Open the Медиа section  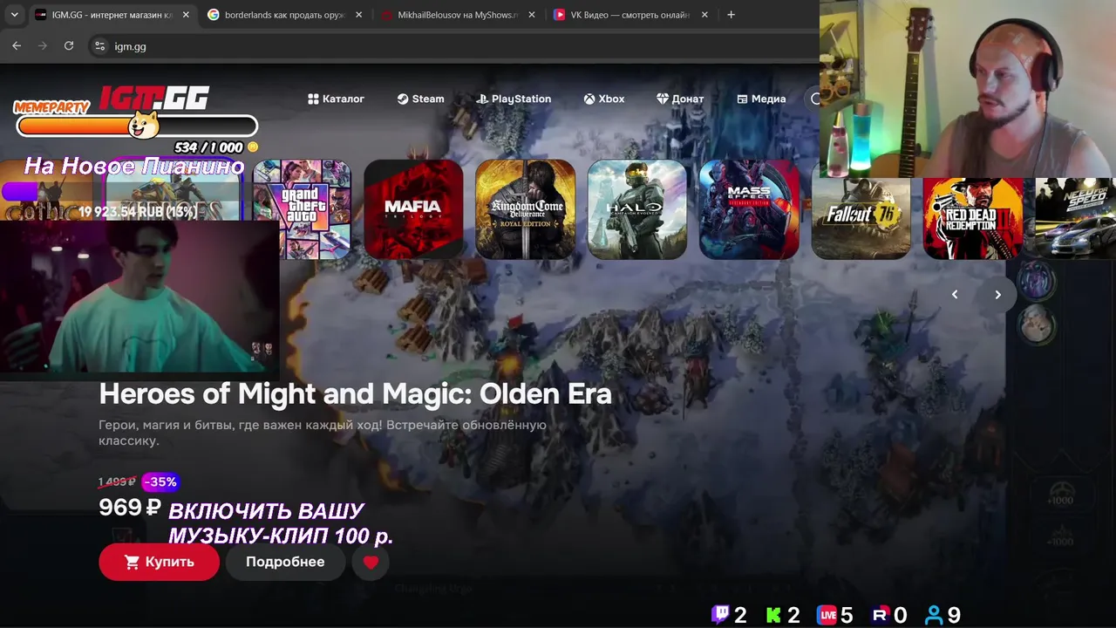coord(761,99)
